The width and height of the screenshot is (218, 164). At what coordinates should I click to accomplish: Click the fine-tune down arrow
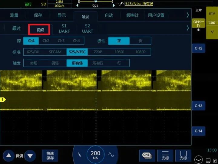[x=30, y=156]
